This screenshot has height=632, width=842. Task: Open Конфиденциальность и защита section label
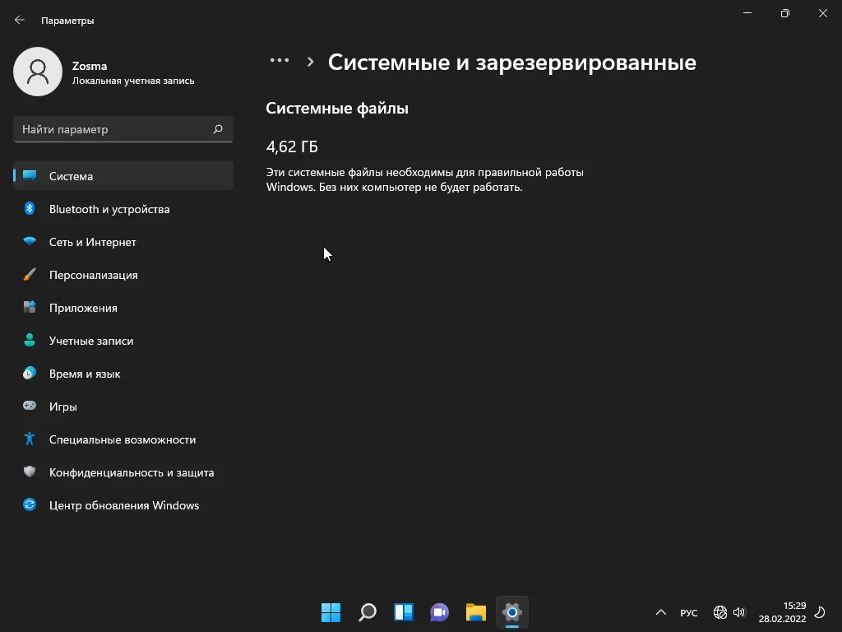point(132,472)
